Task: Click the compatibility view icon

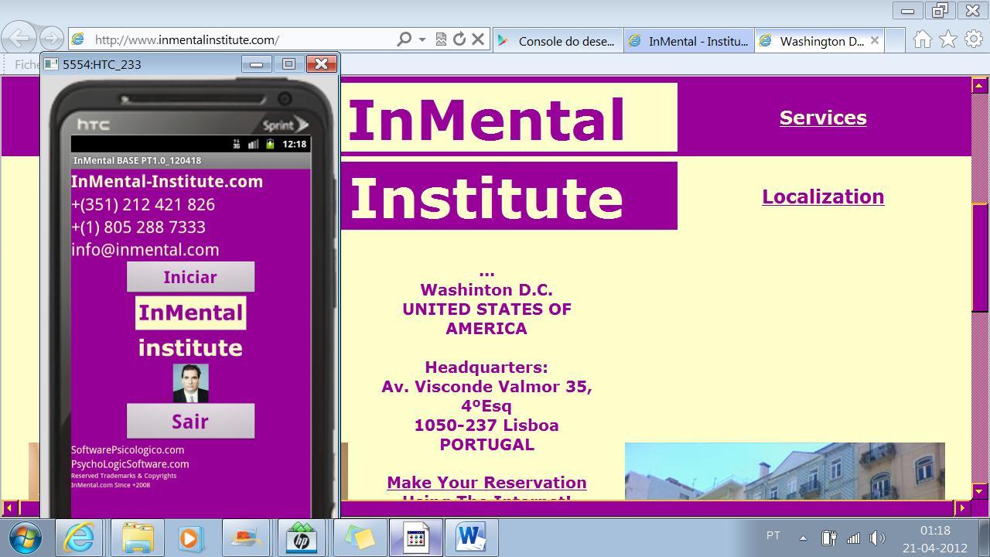Action: pos(441,39)
